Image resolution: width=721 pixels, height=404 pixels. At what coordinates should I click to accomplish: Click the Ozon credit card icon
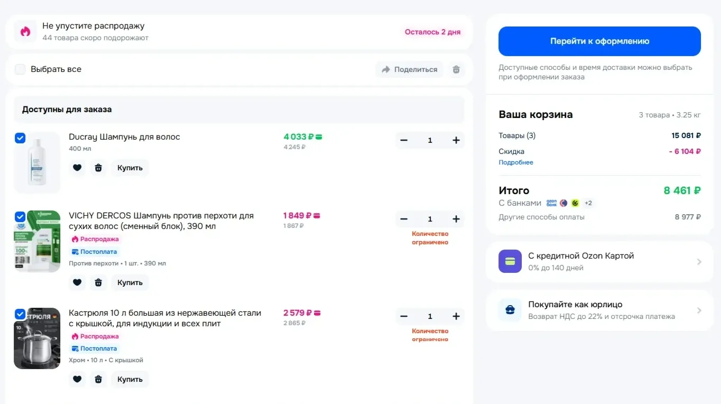point(510,261)
